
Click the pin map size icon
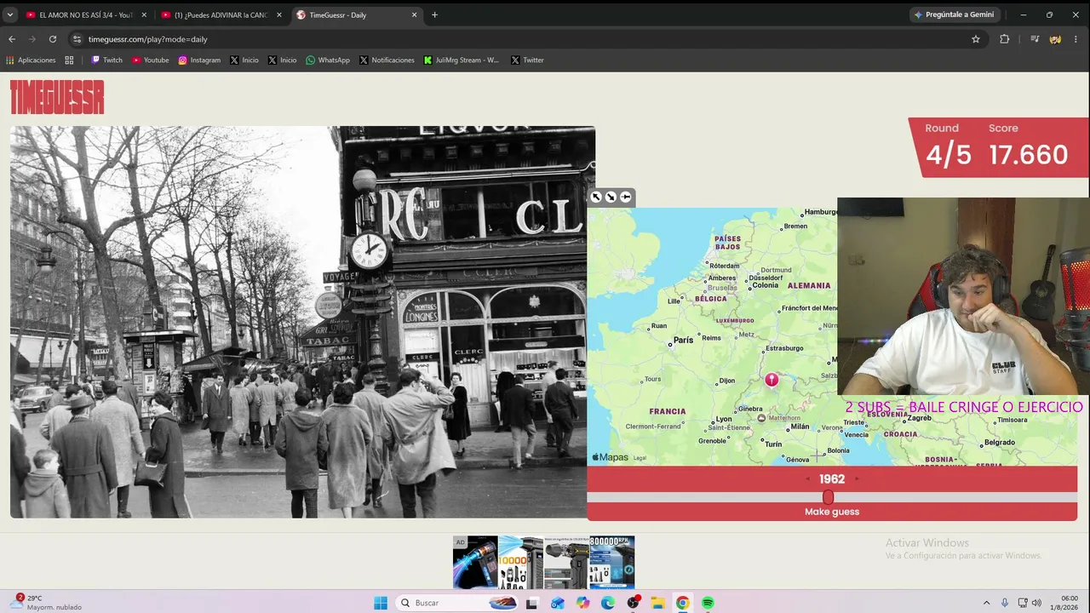coord(625,198)
